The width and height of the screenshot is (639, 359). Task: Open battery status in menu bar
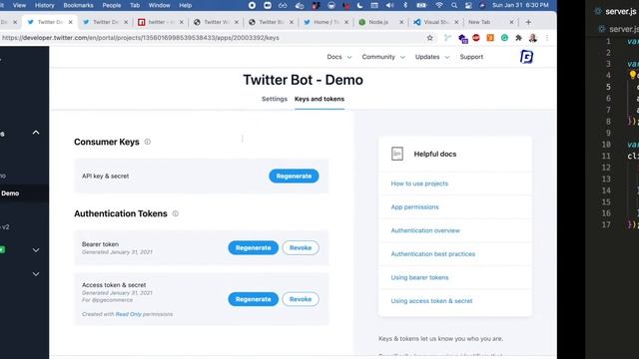[x=421, y=5]
